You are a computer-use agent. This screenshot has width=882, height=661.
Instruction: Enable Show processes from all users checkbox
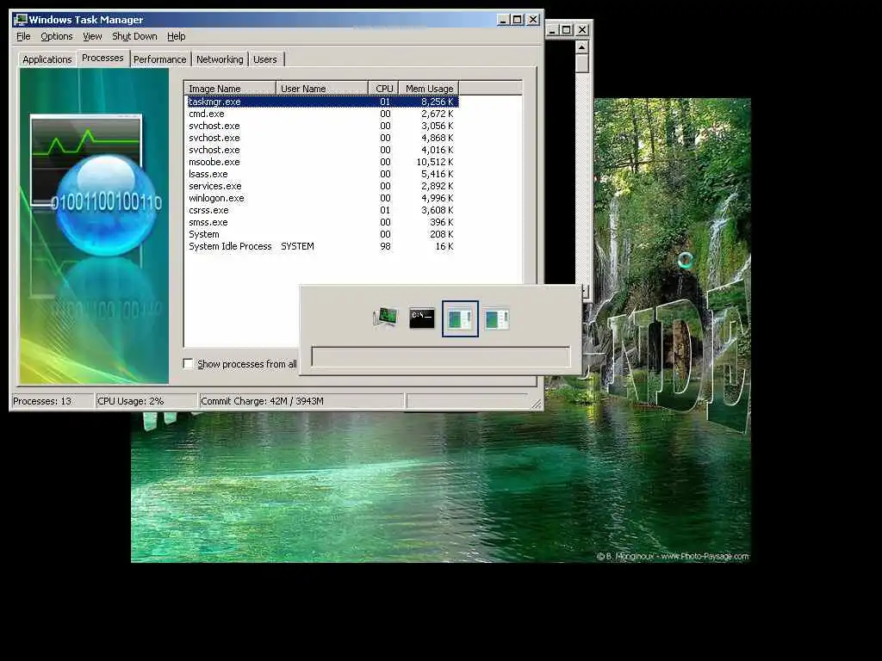click(189, 364)
